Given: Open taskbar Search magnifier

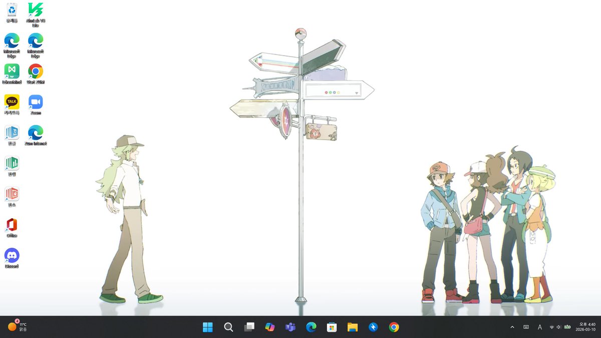Looking at the screenshot, I should (x=228, y=327).
